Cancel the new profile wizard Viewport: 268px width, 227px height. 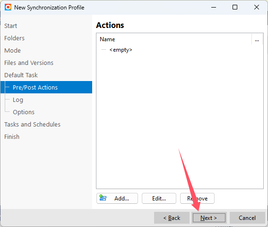point(247,218)
